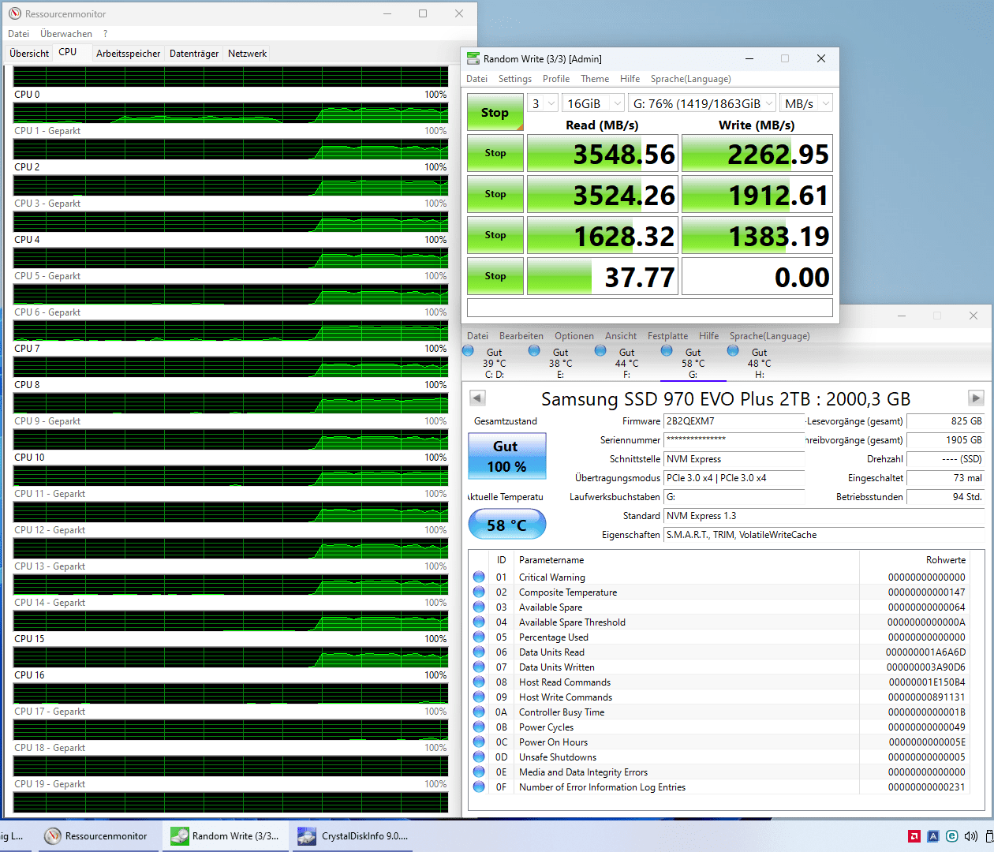994x852 pixels.
Task: Click Stop button beside 3524.26 result
Action: [x=495, y=194]
